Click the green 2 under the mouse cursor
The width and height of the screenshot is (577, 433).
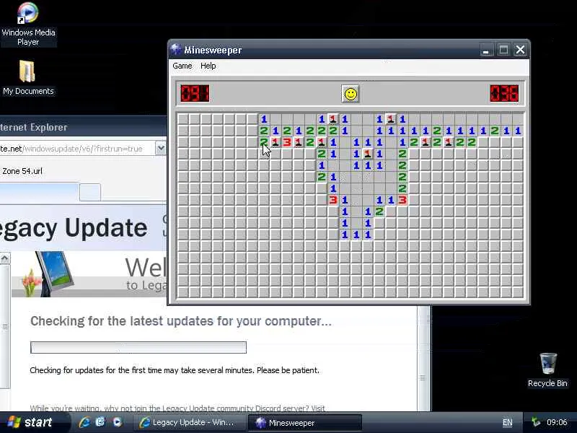click(x=264, y=142)
